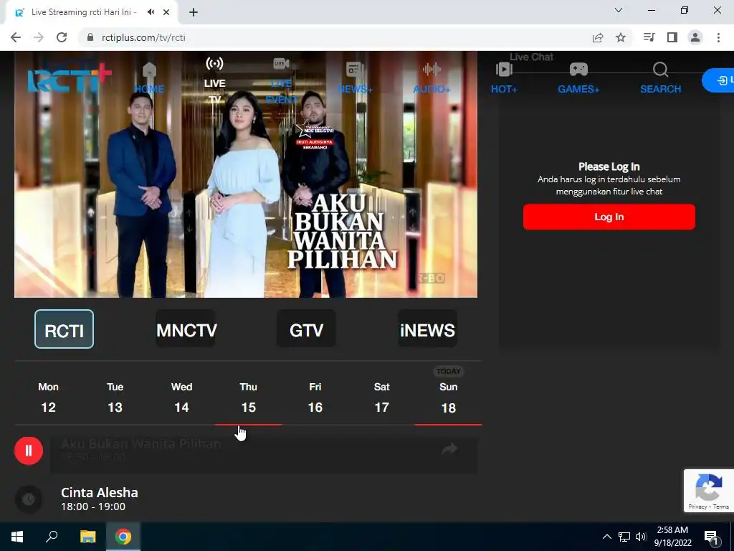
Task: Open Chrome profile menu
Action: [695, 37]
